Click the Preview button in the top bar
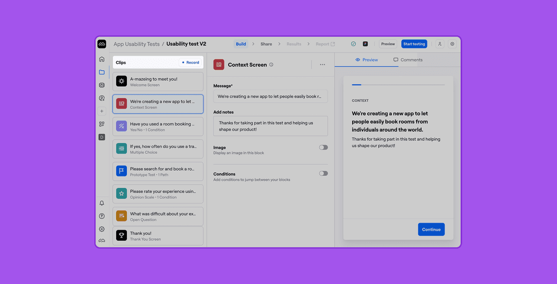Screen dimensions: 557x284 (x=388, y=44)
